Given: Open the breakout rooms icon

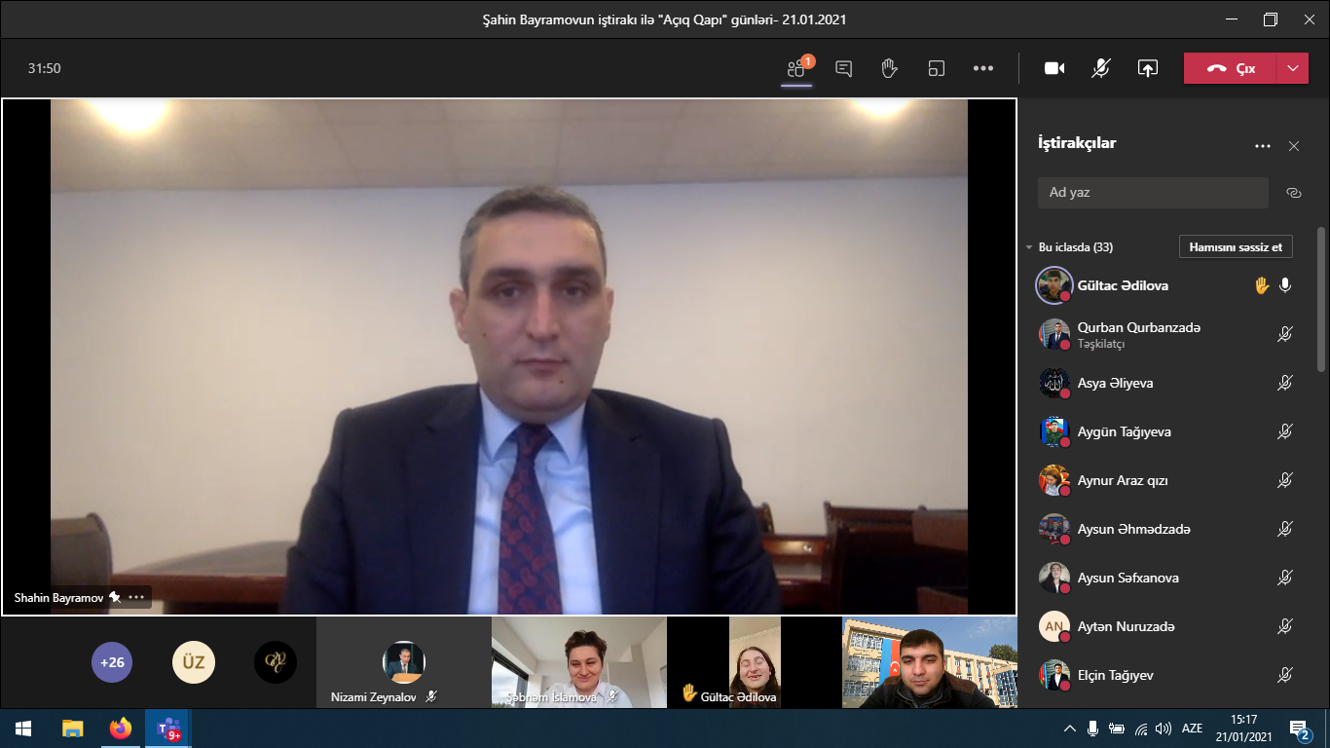Looking at the screenshot, I should pyautogui.click(x=937, y=68).
